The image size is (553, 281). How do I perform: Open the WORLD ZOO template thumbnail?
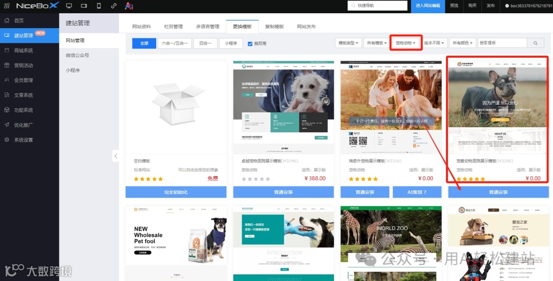(391, 243)
